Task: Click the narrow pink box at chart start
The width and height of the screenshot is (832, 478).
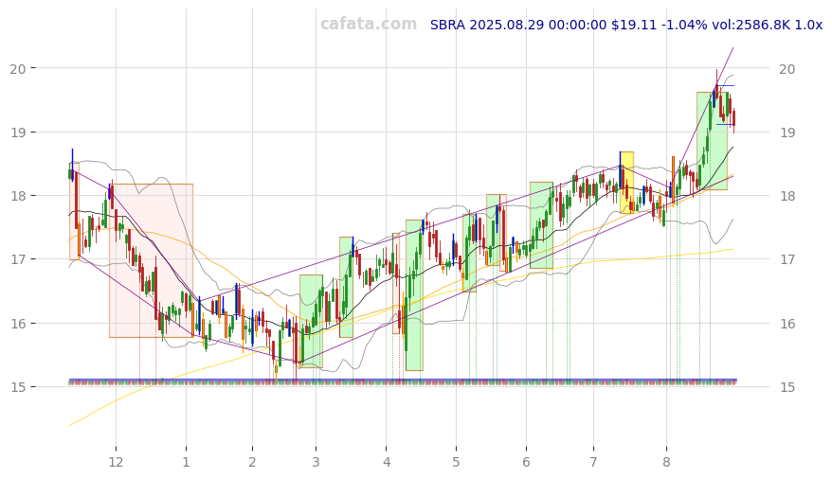Action: (x=74, y=211)
